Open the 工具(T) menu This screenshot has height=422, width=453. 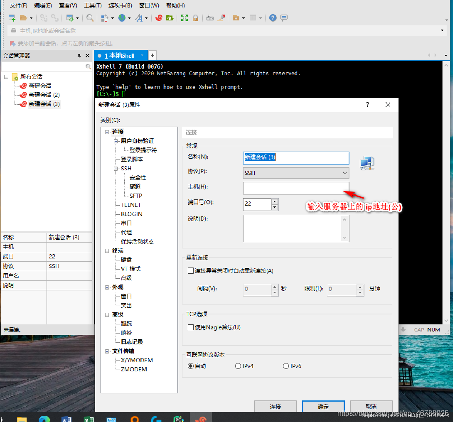click(93, 5)
